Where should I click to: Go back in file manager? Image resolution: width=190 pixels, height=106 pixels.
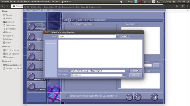pos(3,6)
